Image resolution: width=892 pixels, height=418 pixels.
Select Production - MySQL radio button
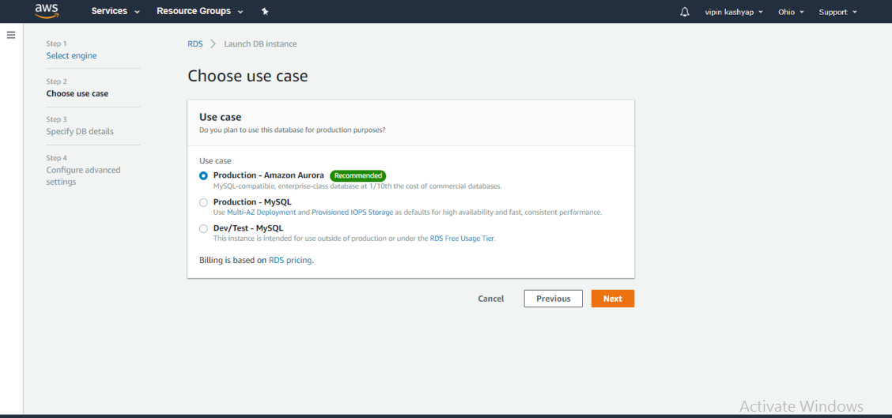coord(203,202)
